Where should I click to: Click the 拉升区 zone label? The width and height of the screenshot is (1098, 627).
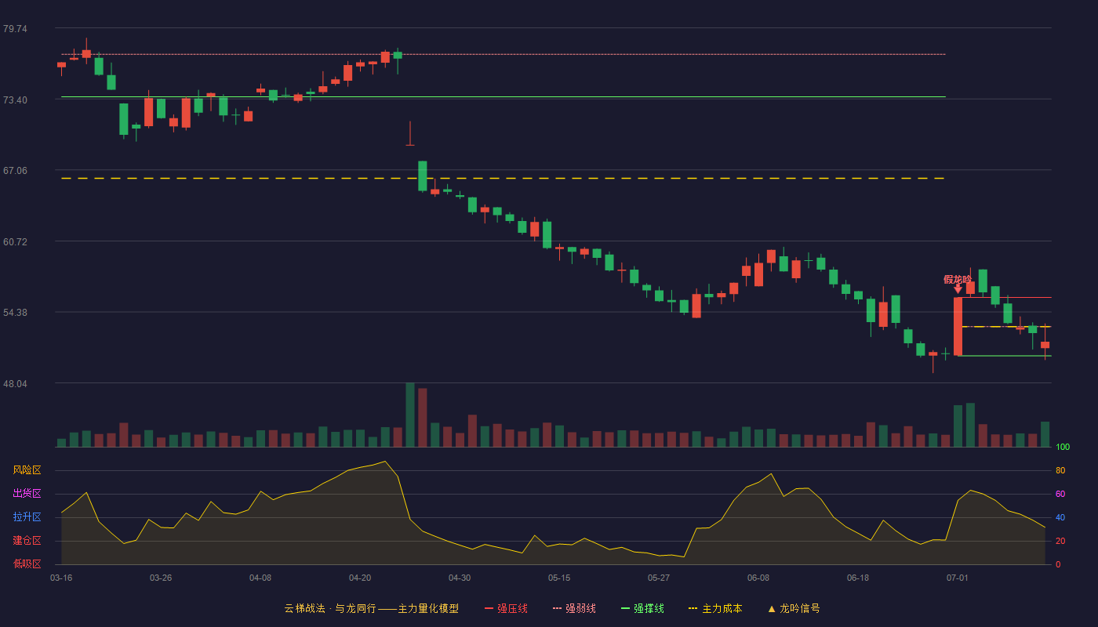click(x=27, y=517)
